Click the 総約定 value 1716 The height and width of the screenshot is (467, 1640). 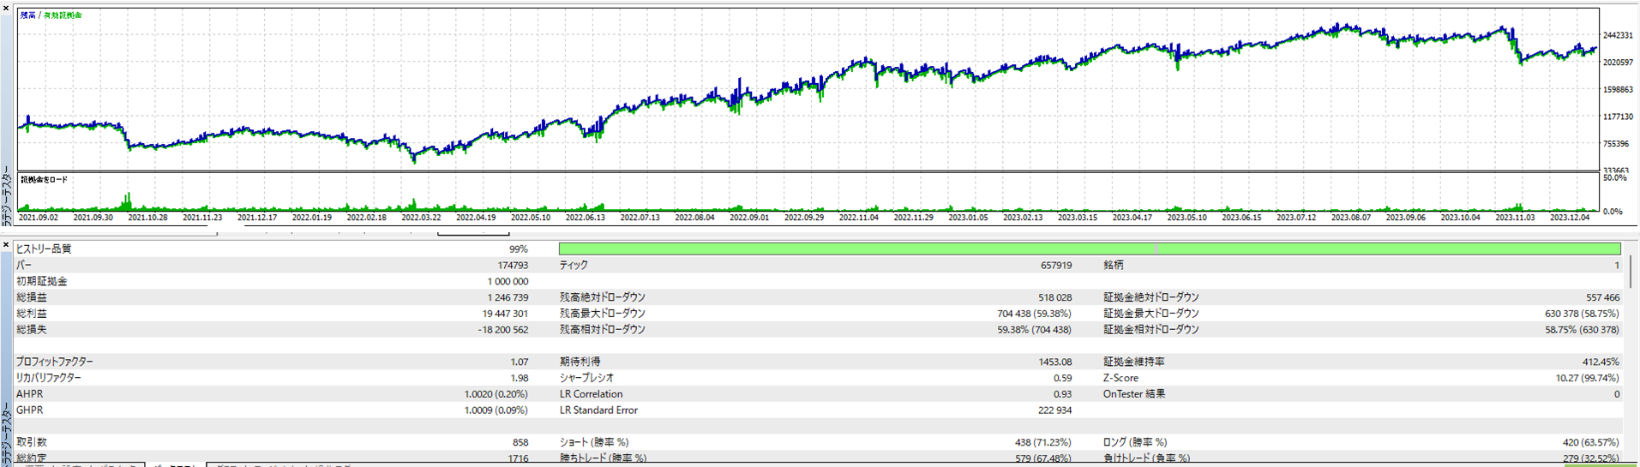(517, 459)
